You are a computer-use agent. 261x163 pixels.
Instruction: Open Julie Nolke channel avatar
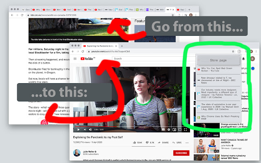click(x=77, y=153)
